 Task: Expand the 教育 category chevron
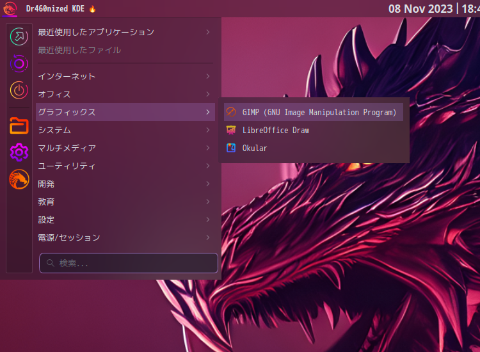coord(208,202)
